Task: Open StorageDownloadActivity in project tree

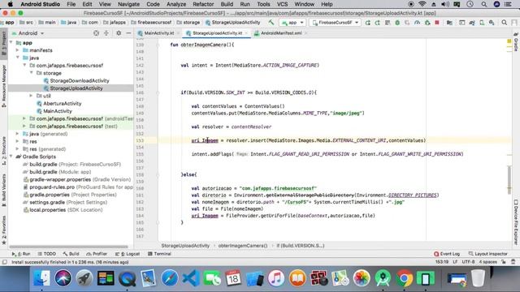Action: pos(80,80)
